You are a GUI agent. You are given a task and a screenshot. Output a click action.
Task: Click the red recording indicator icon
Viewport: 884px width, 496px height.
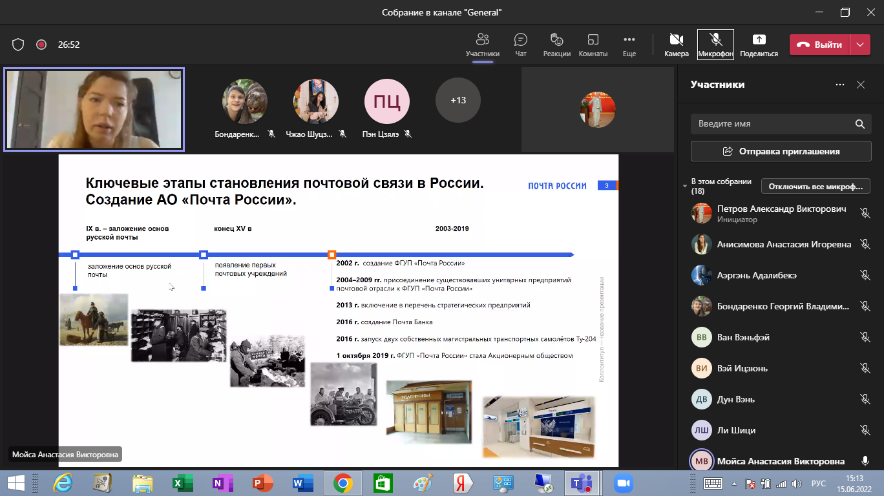tap(41, 45)
